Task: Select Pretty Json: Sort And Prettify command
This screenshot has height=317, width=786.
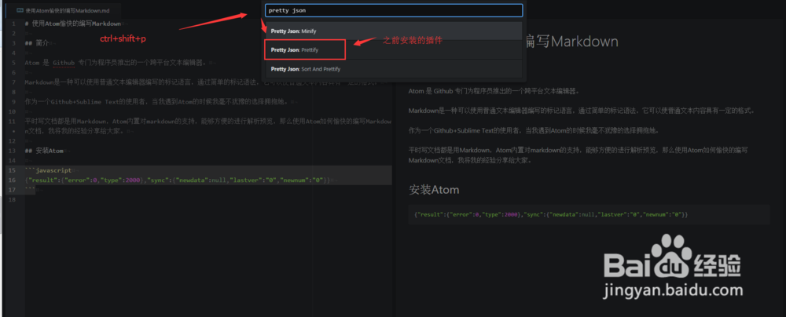Action: click(394, 69)
